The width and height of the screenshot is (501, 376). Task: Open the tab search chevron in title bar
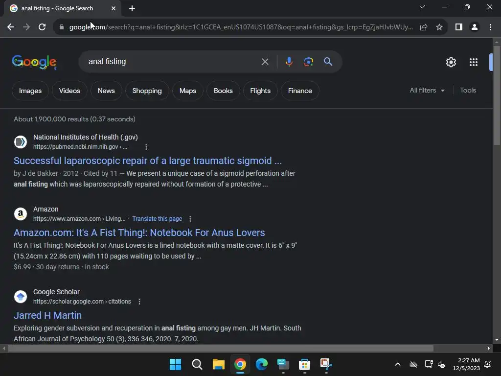(x=422, y=7)
